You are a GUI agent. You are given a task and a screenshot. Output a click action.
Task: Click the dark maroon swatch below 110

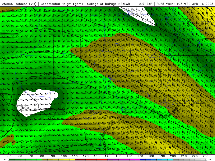[77, 160]
